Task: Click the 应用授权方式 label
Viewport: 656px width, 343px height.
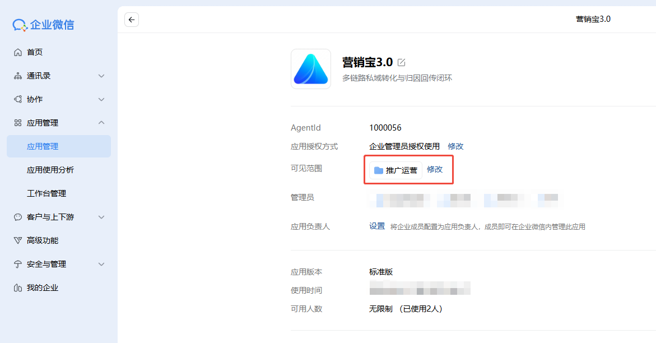Action: 314,147
